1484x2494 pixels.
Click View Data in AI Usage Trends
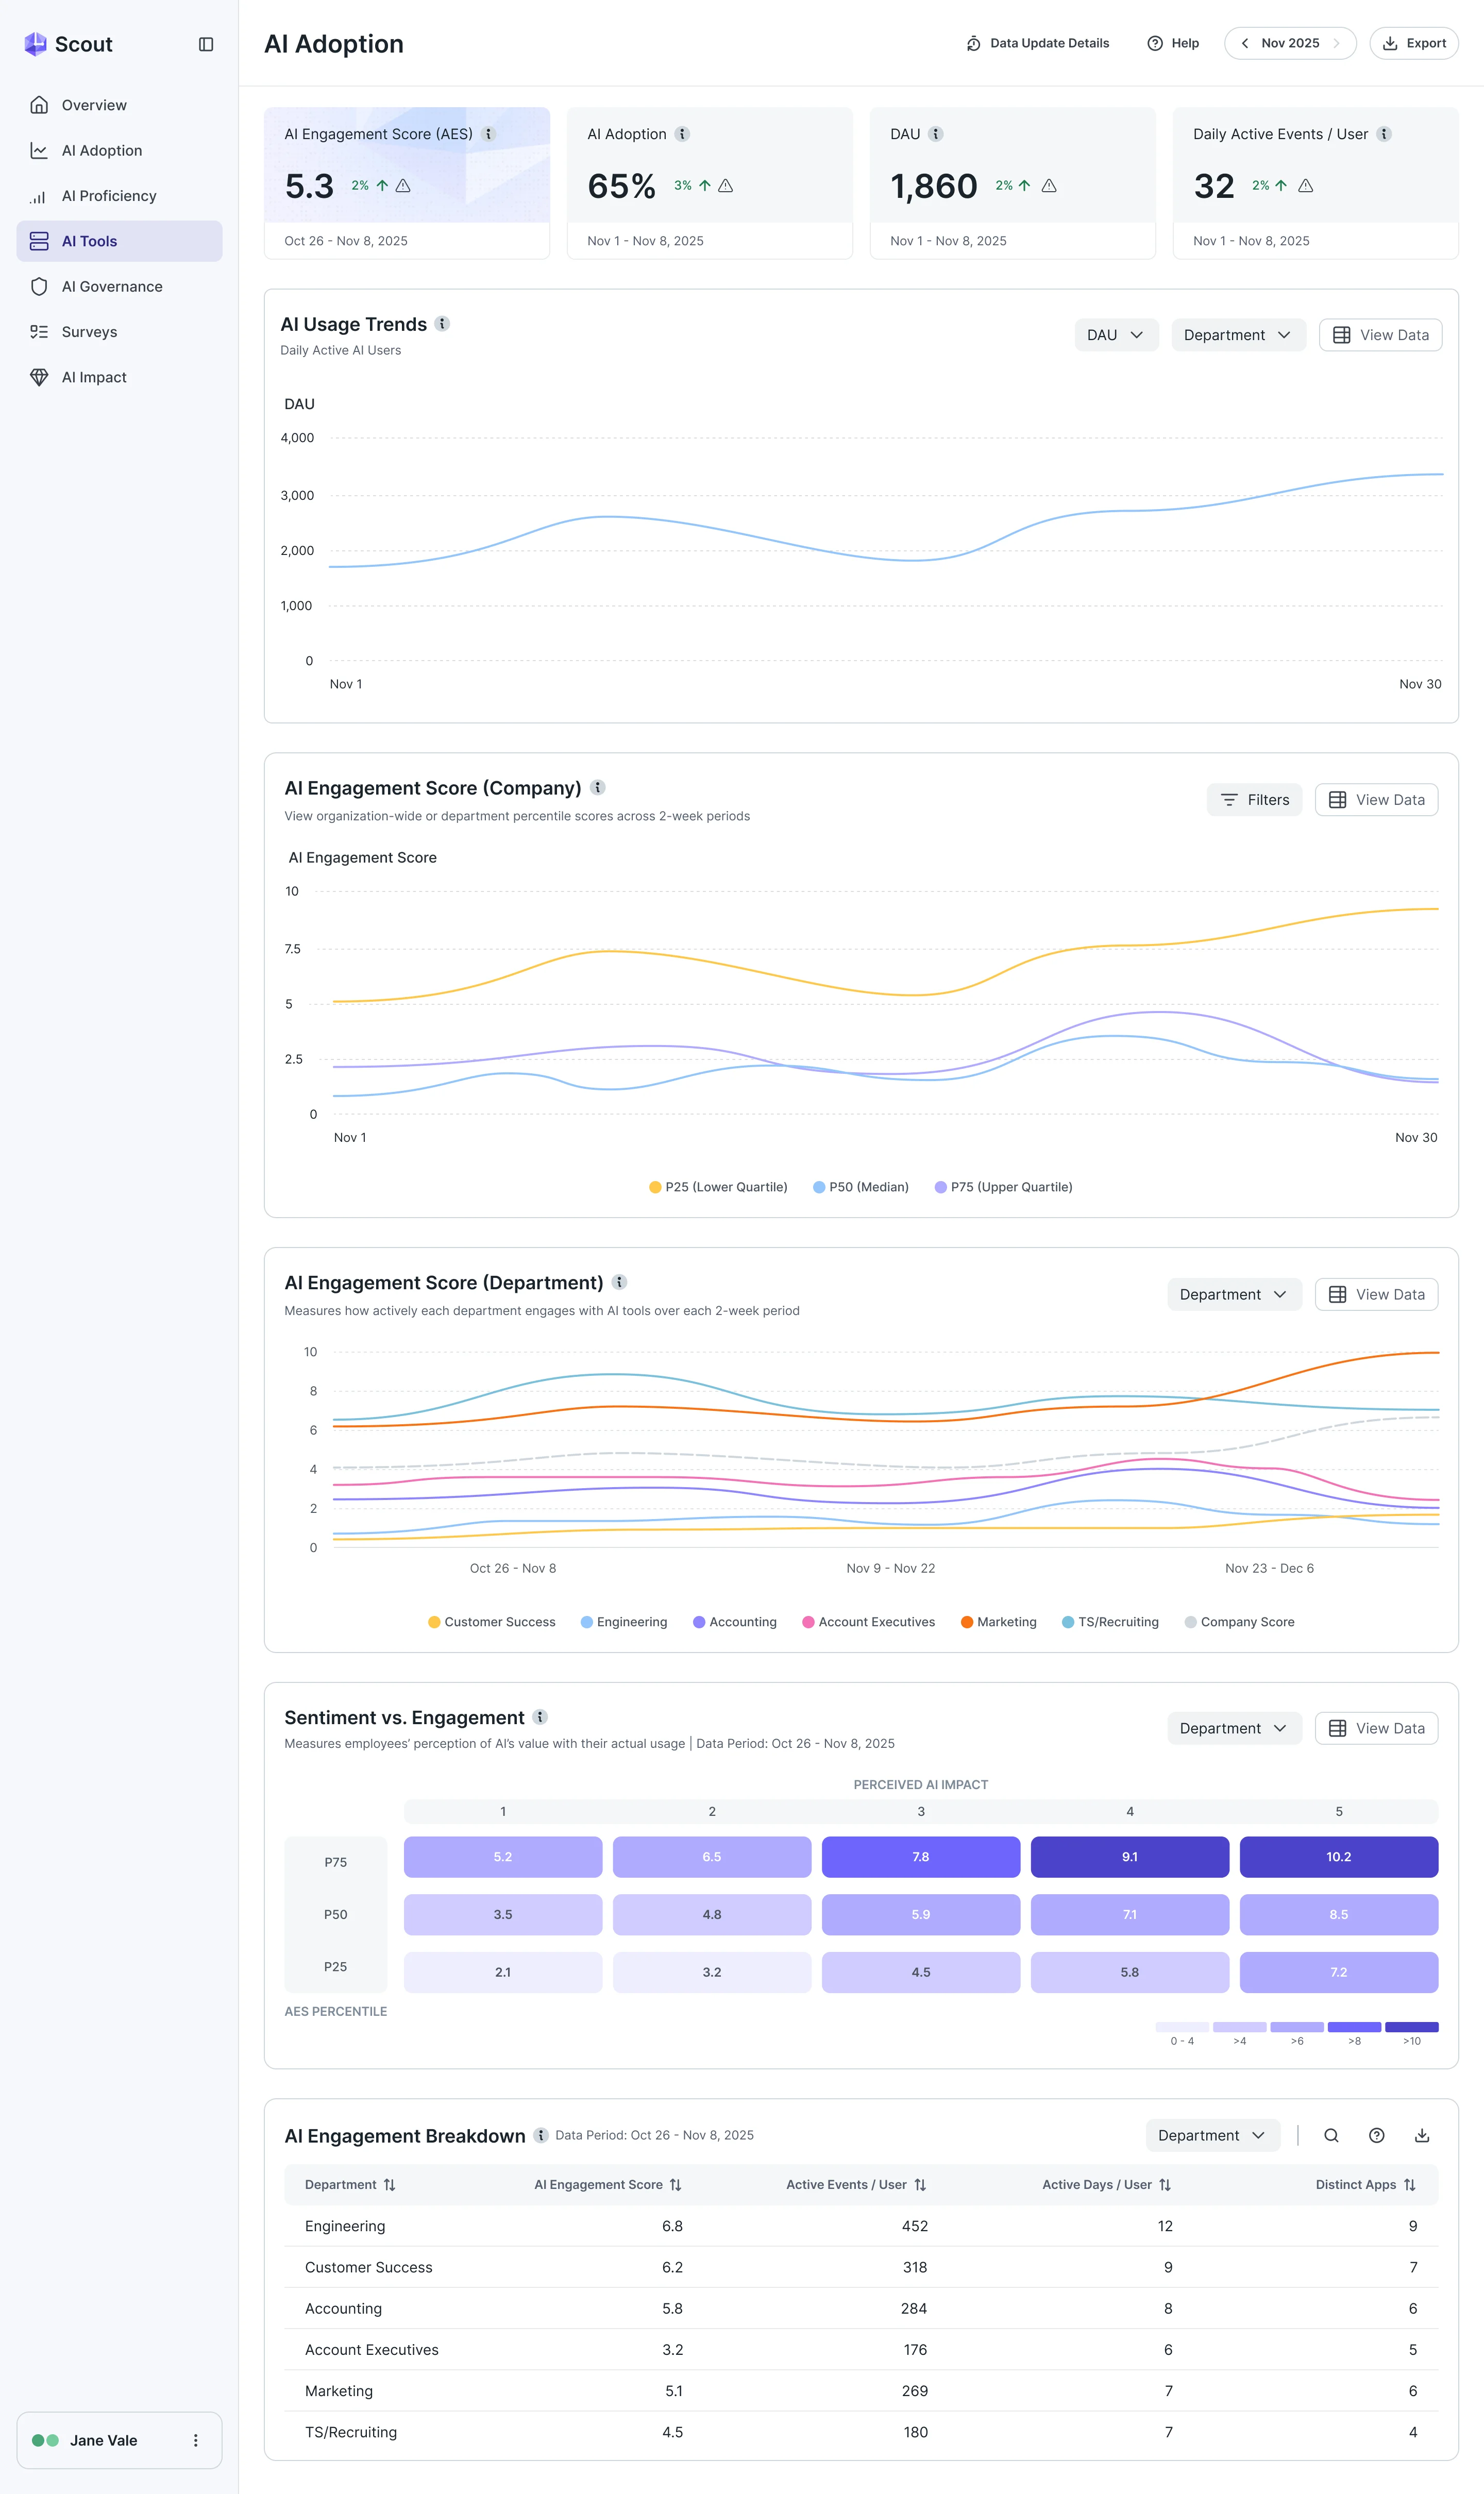point(1380,335)
